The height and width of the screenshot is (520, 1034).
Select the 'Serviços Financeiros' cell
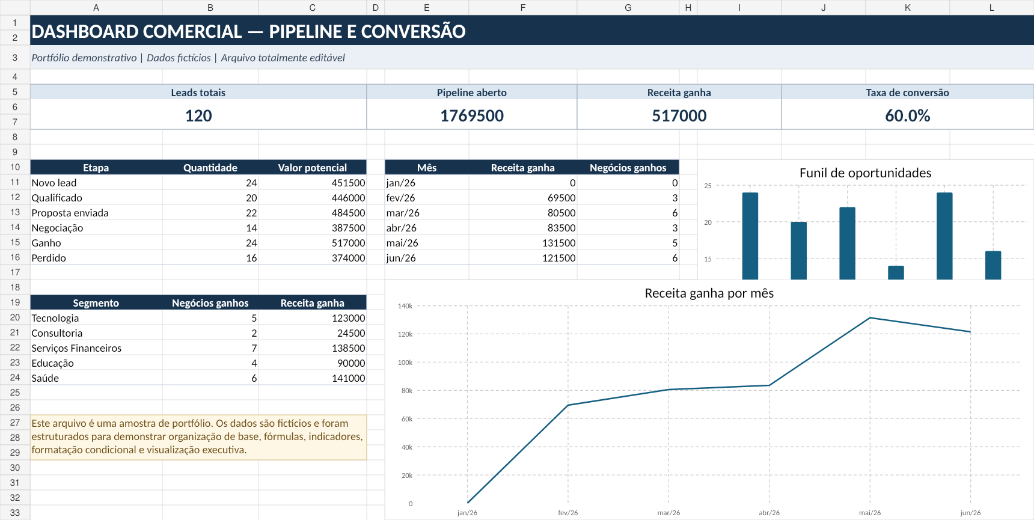(96, 347)
